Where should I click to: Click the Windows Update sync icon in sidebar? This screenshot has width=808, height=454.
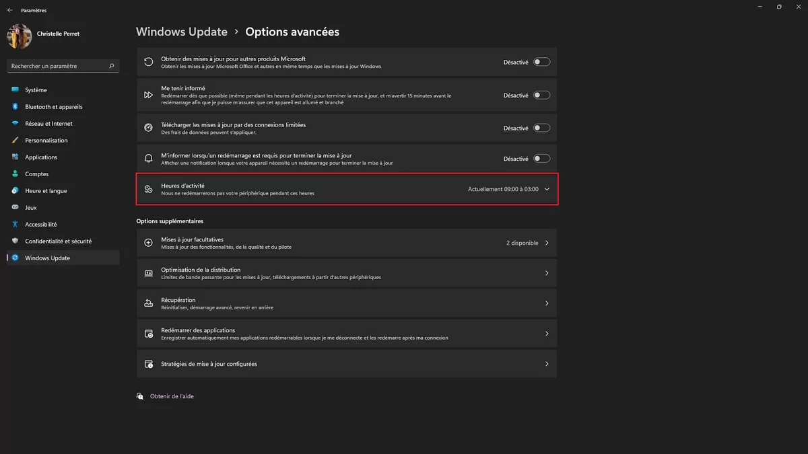tap(15, 258)
